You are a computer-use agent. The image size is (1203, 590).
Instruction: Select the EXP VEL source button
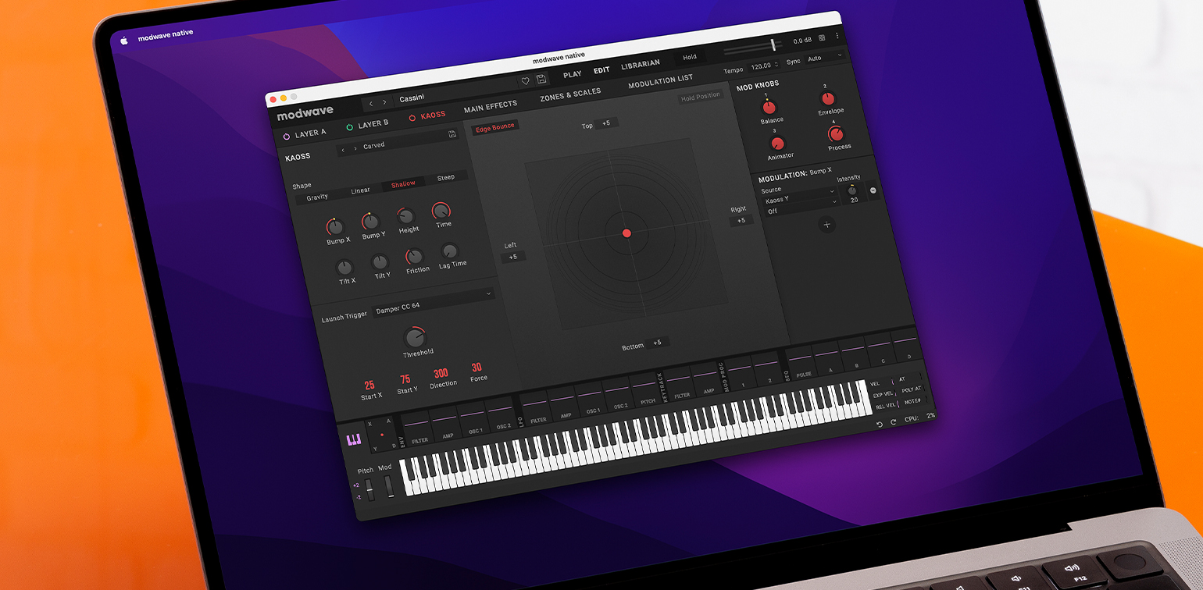click(883, 395)
